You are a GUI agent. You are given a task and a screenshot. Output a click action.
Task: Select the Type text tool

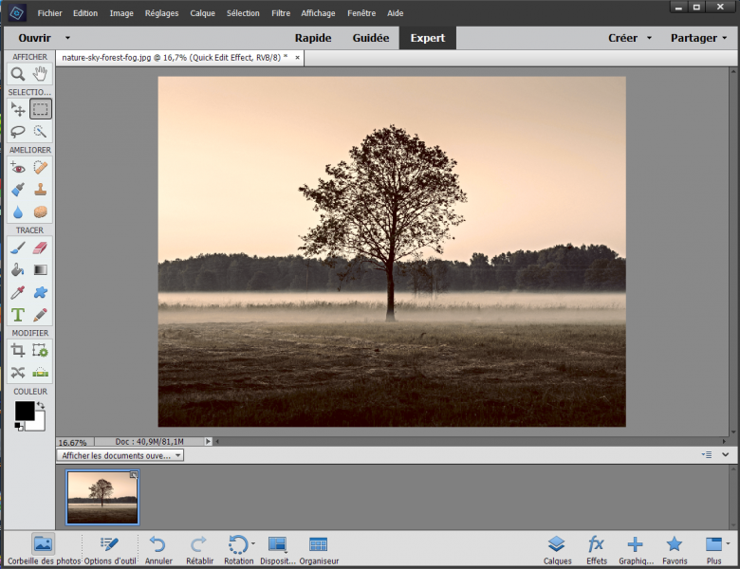click(18, 315)
